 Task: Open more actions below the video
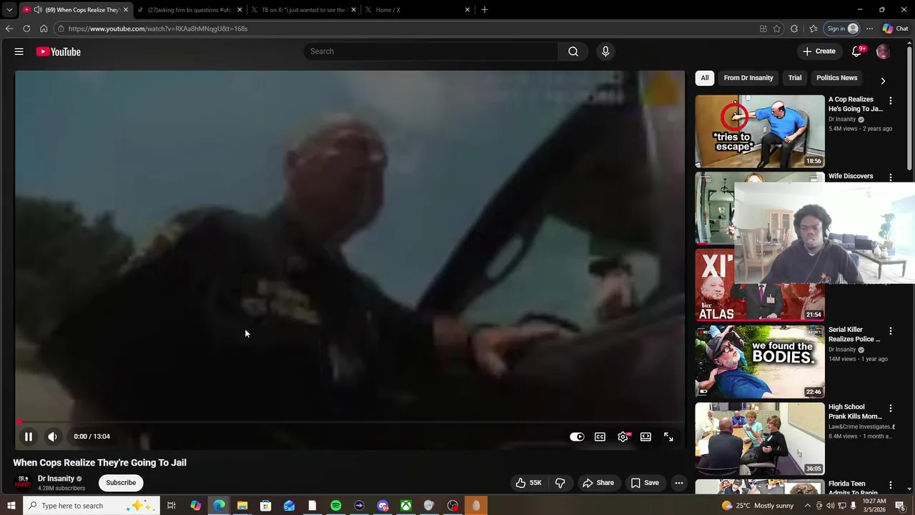click(679, 483)
